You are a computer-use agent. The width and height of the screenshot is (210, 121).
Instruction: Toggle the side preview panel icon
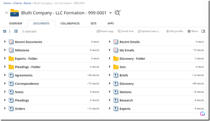(x=203, y=31)
